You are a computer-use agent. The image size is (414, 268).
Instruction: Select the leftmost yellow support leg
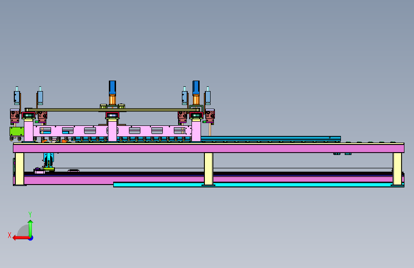20,169
